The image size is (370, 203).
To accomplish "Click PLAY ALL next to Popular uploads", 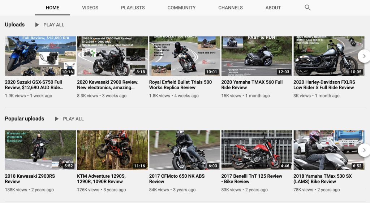I will 73,119.
